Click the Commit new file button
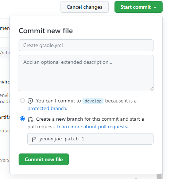171x179 pixels. (x=44, y=159)
